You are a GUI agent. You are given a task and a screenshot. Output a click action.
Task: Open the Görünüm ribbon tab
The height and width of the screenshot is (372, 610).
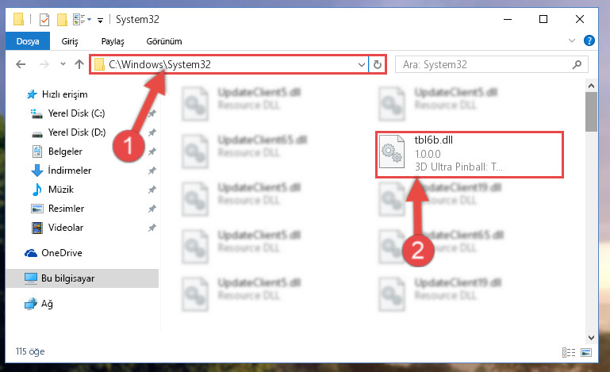(163, 41)
